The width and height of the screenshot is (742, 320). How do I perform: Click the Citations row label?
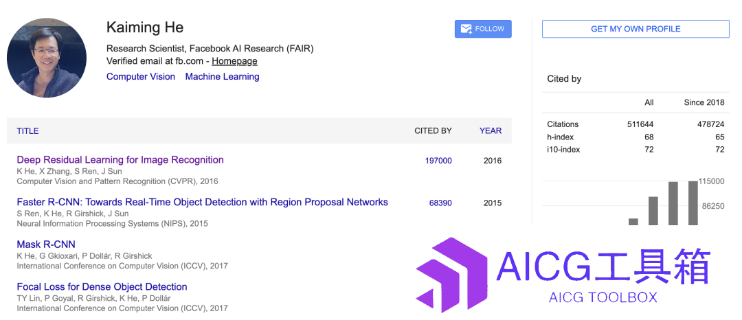[563, 124]
